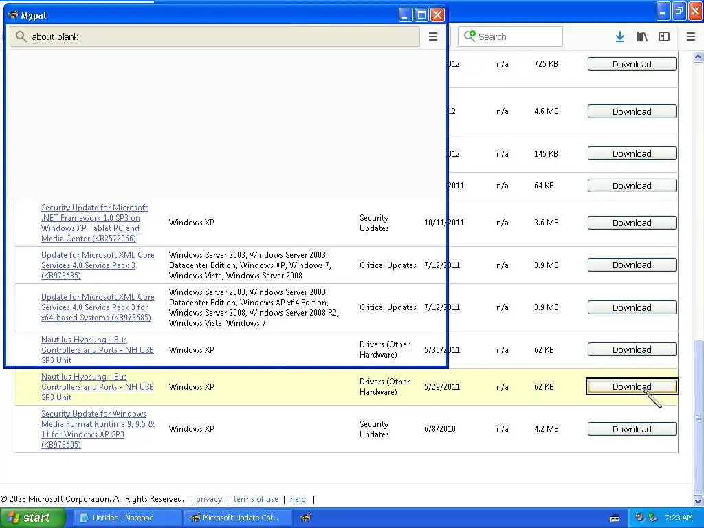Click Drivers (Other Hardware) in the highlighted row
Viewport: 704px width, 528px height.
click(x=385, y=386)
